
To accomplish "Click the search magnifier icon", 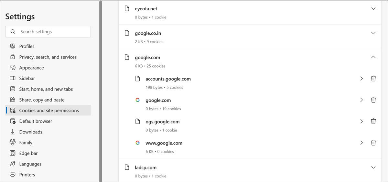I will pos(13,32).
